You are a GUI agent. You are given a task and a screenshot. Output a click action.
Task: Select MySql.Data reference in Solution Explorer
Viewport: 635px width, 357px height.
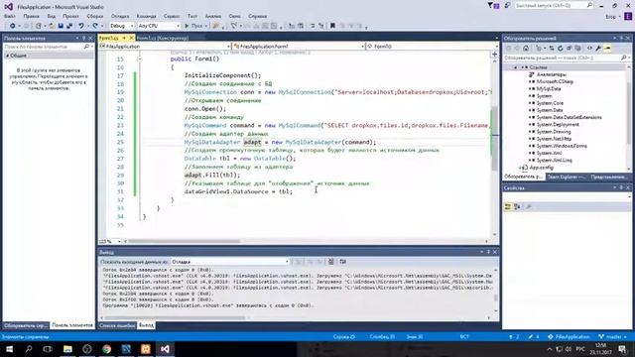549,88
